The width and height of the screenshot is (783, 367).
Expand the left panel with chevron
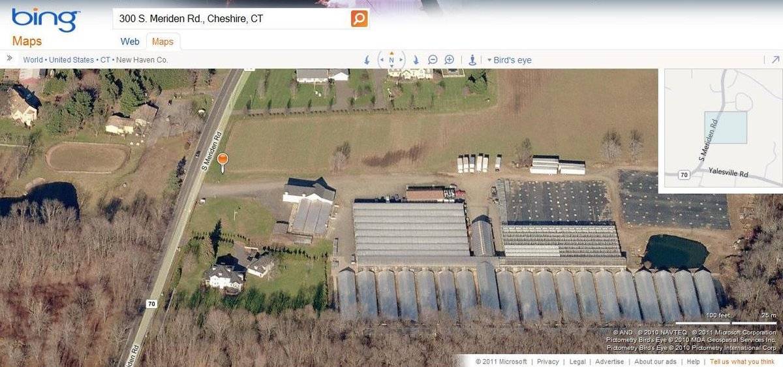[10, 58]
